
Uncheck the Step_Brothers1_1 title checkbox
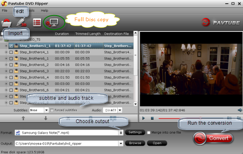11,46
